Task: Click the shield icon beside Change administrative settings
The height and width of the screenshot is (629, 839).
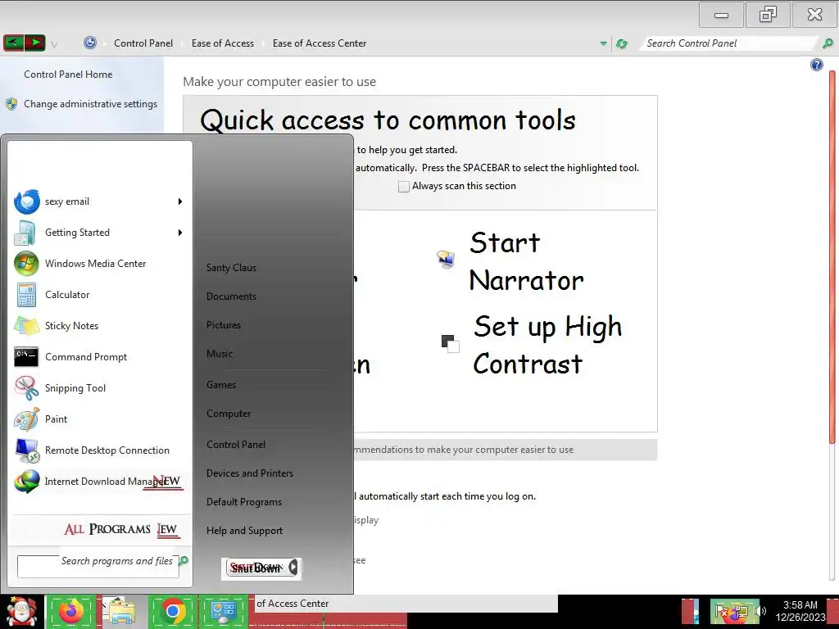Action: pos(11,104)
